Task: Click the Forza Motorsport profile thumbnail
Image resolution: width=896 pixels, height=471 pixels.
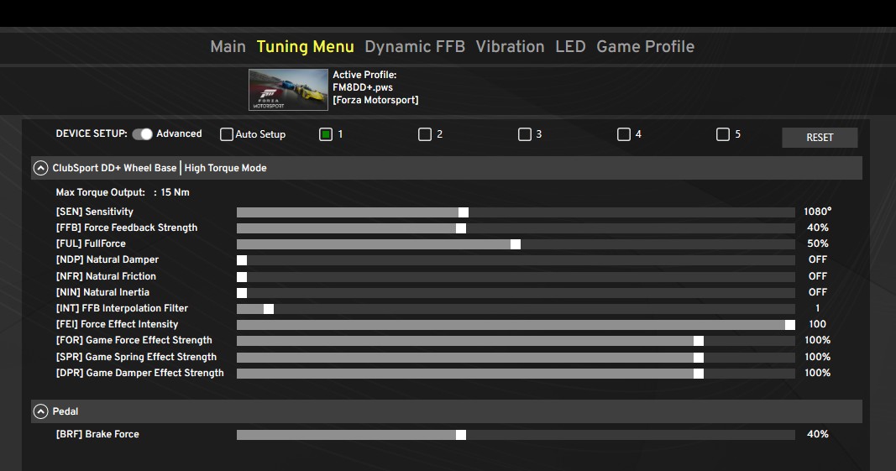Action: [288, 89]
